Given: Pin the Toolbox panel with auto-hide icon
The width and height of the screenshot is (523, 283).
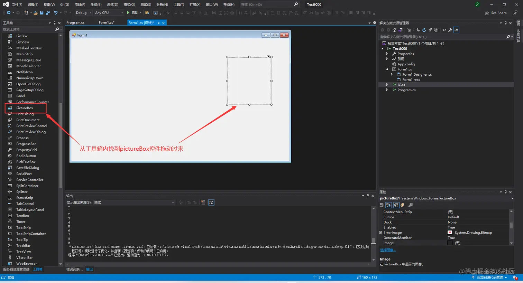Looking at the screenshot, I should (55, 23).
